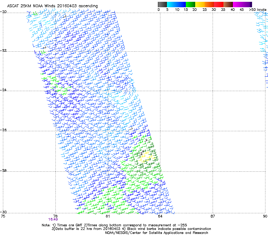Click the legend tick label '45'
The width and height of the screenshot is (268, 235).
pos(242,10)
